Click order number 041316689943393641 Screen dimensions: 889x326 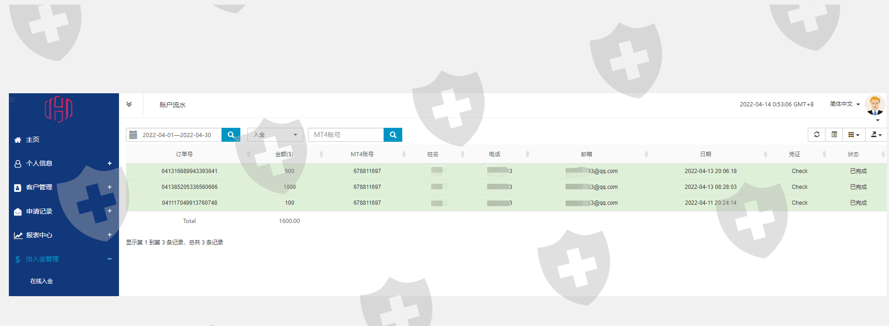(189, 171)
